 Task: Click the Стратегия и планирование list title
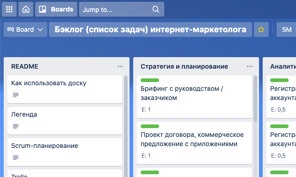[184, 66]
